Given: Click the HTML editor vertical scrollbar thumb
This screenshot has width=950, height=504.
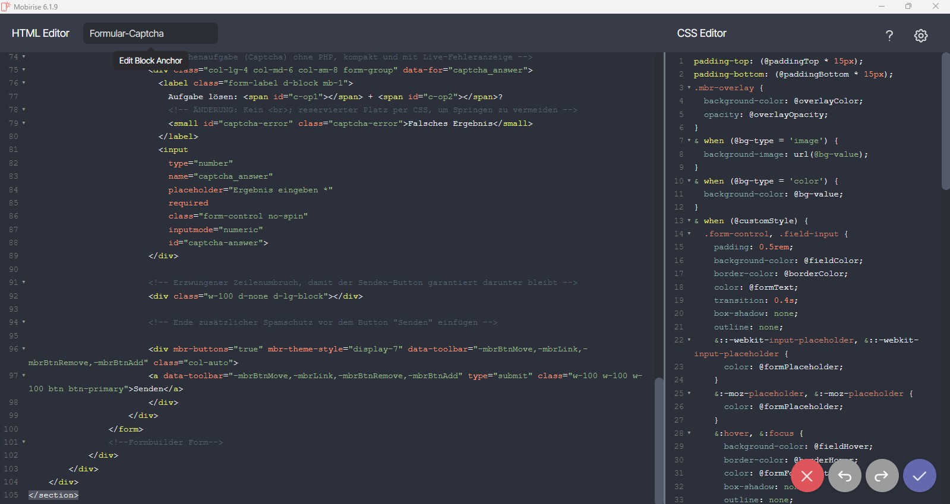Looking at the screenshot, I should click(x=658, y=440).
